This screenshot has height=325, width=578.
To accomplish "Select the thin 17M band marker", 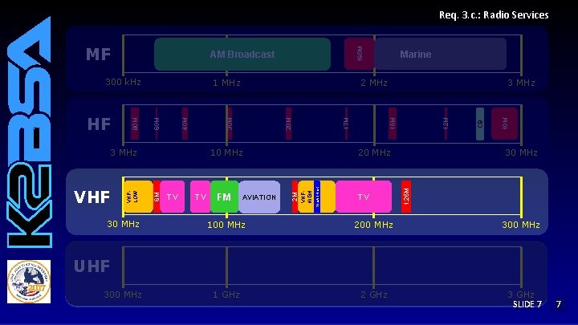I will (x=346, y=124).
